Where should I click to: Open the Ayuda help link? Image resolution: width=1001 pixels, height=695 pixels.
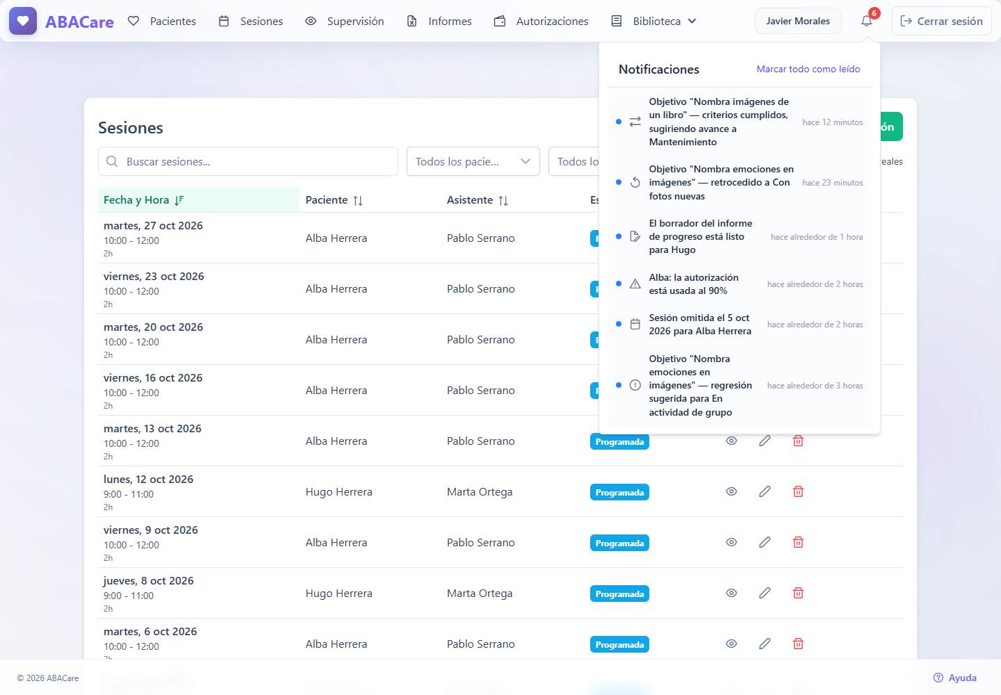pyautogui.click(x=955, y=678)
